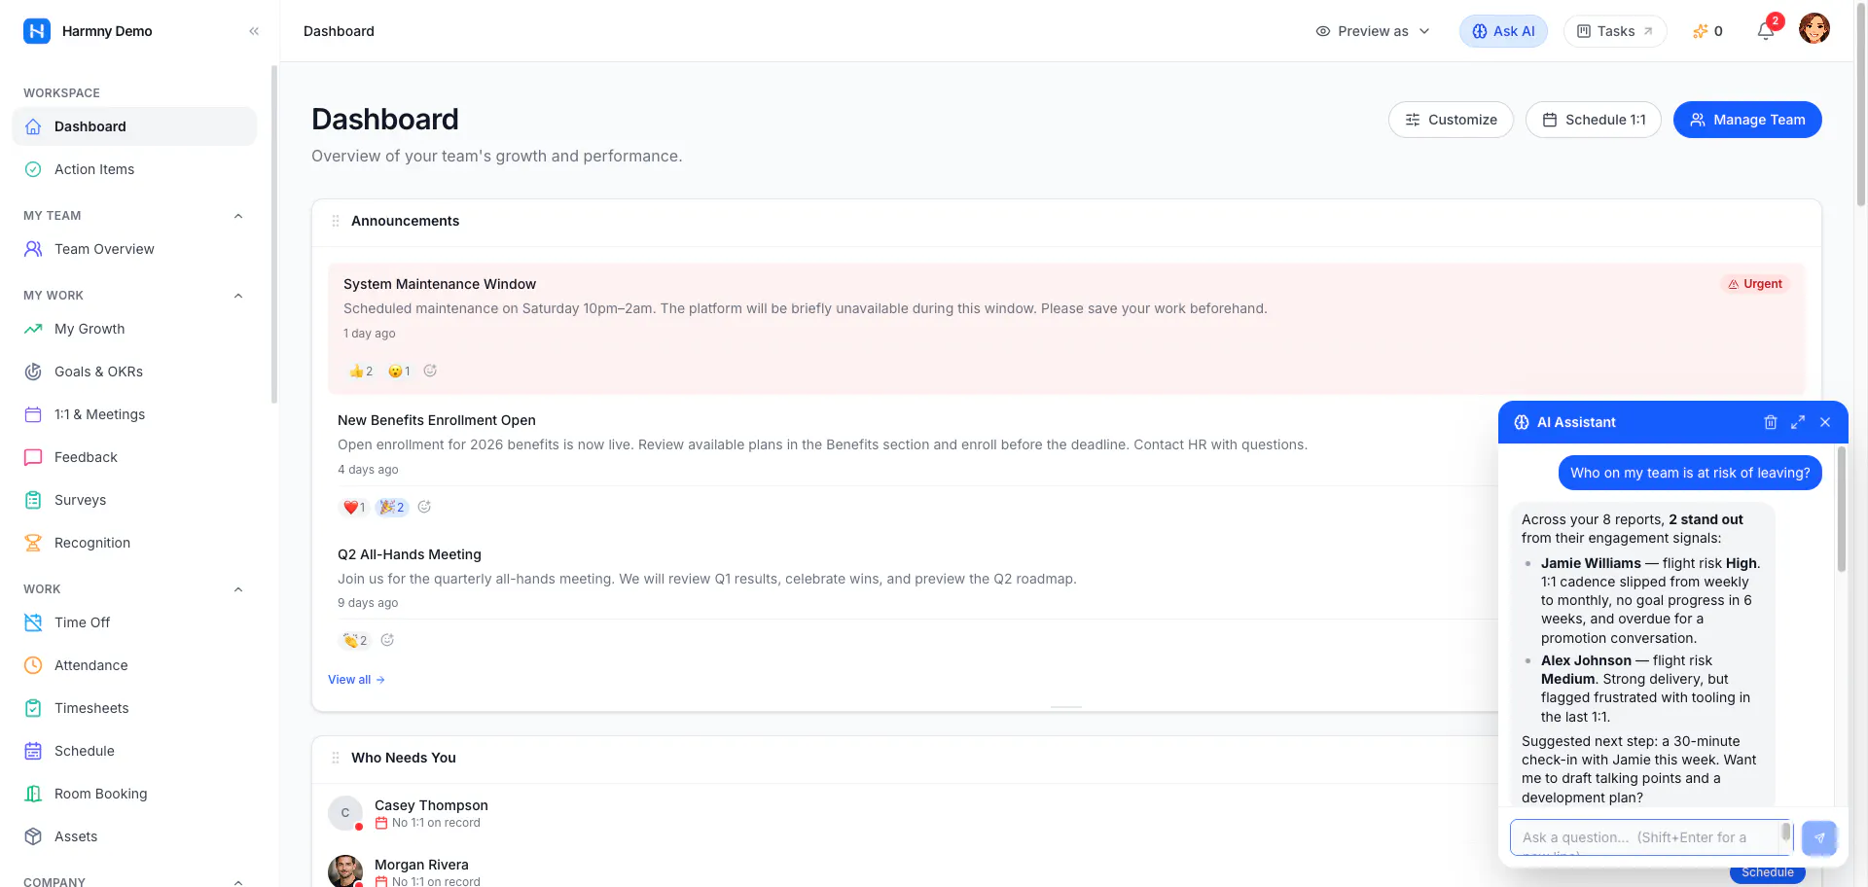Open the Time Off page
The width and height of the screenshot is (1868, 887).
[x=134, y=622]
